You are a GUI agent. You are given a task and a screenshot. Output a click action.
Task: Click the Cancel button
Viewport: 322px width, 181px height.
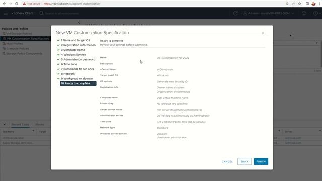(x=227, y=162)
